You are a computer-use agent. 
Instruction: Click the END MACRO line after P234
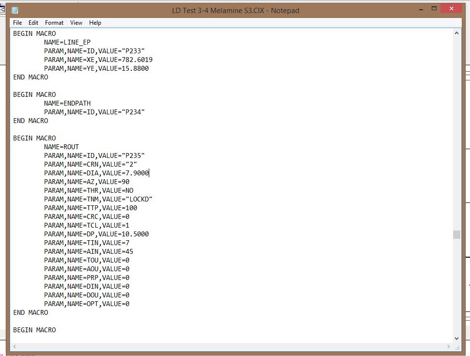(x=31, y=121)
